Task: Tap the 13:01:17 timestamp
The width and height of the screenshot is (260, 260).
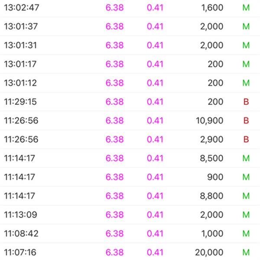Action: coord(20,64)
